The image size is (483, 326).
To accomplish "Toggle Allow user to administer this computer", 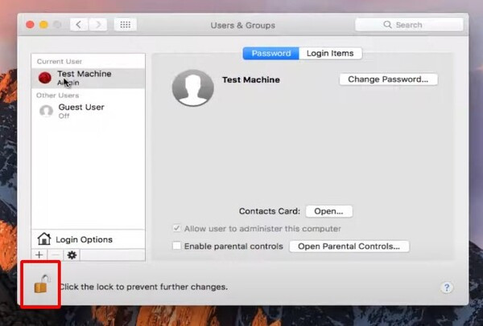I will [x=176, y=228].
